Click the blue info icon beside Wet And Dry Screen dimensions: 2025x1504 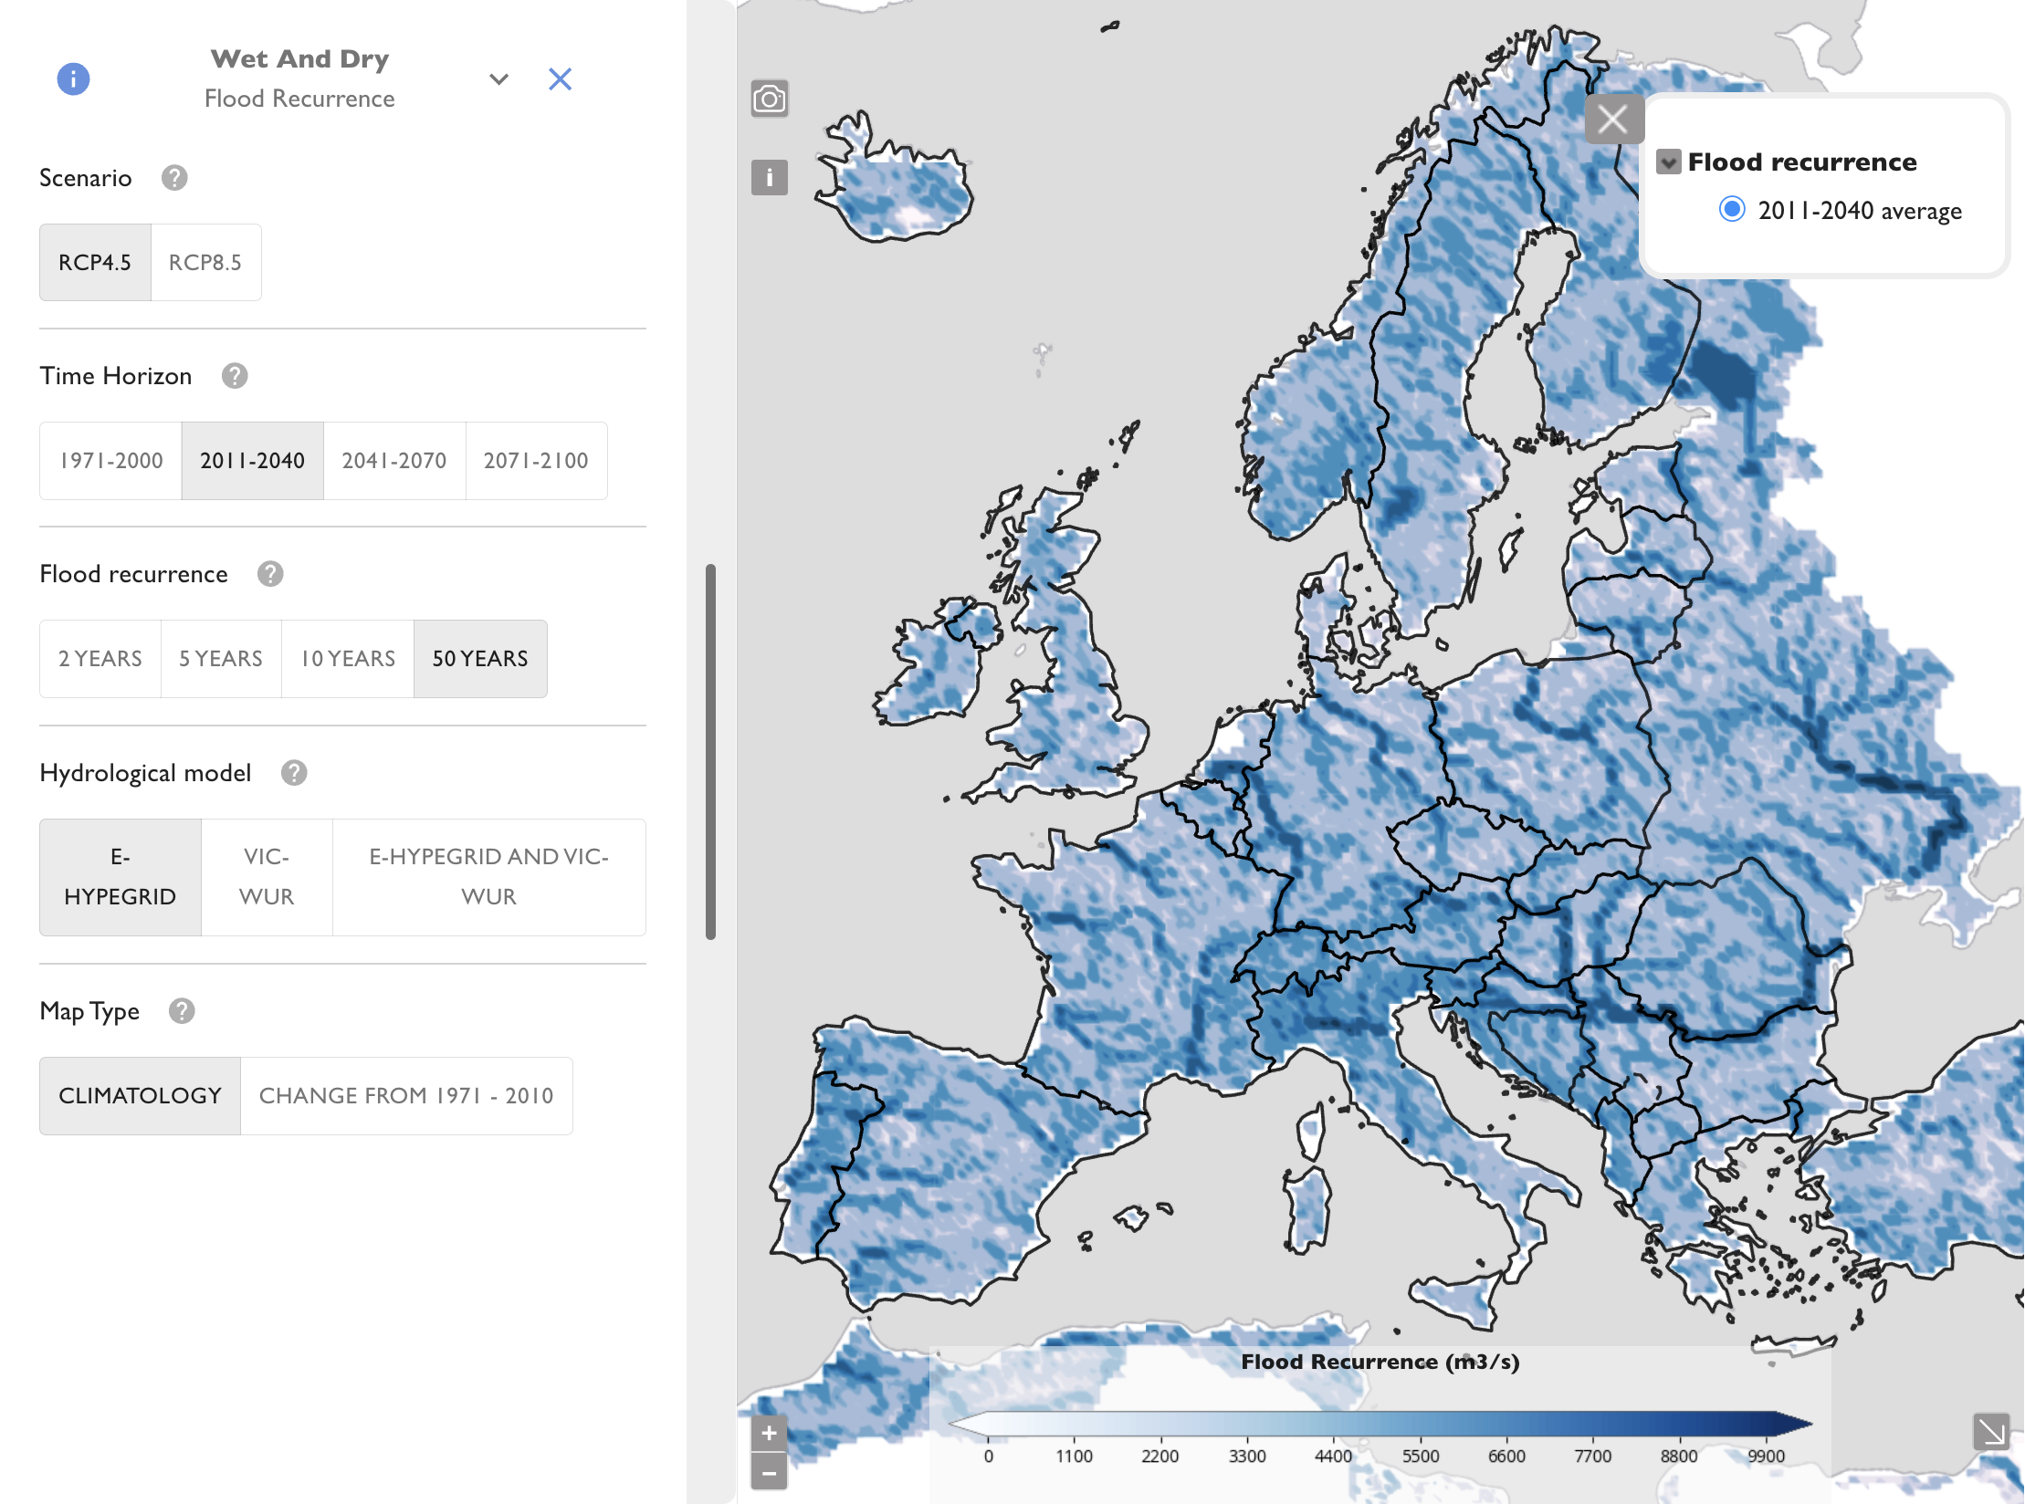coord(73,79)
